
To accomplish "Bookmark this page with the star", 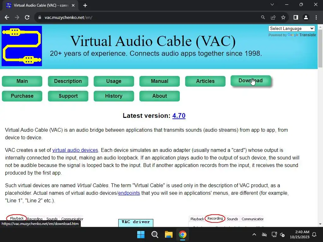I will (283, 18).
